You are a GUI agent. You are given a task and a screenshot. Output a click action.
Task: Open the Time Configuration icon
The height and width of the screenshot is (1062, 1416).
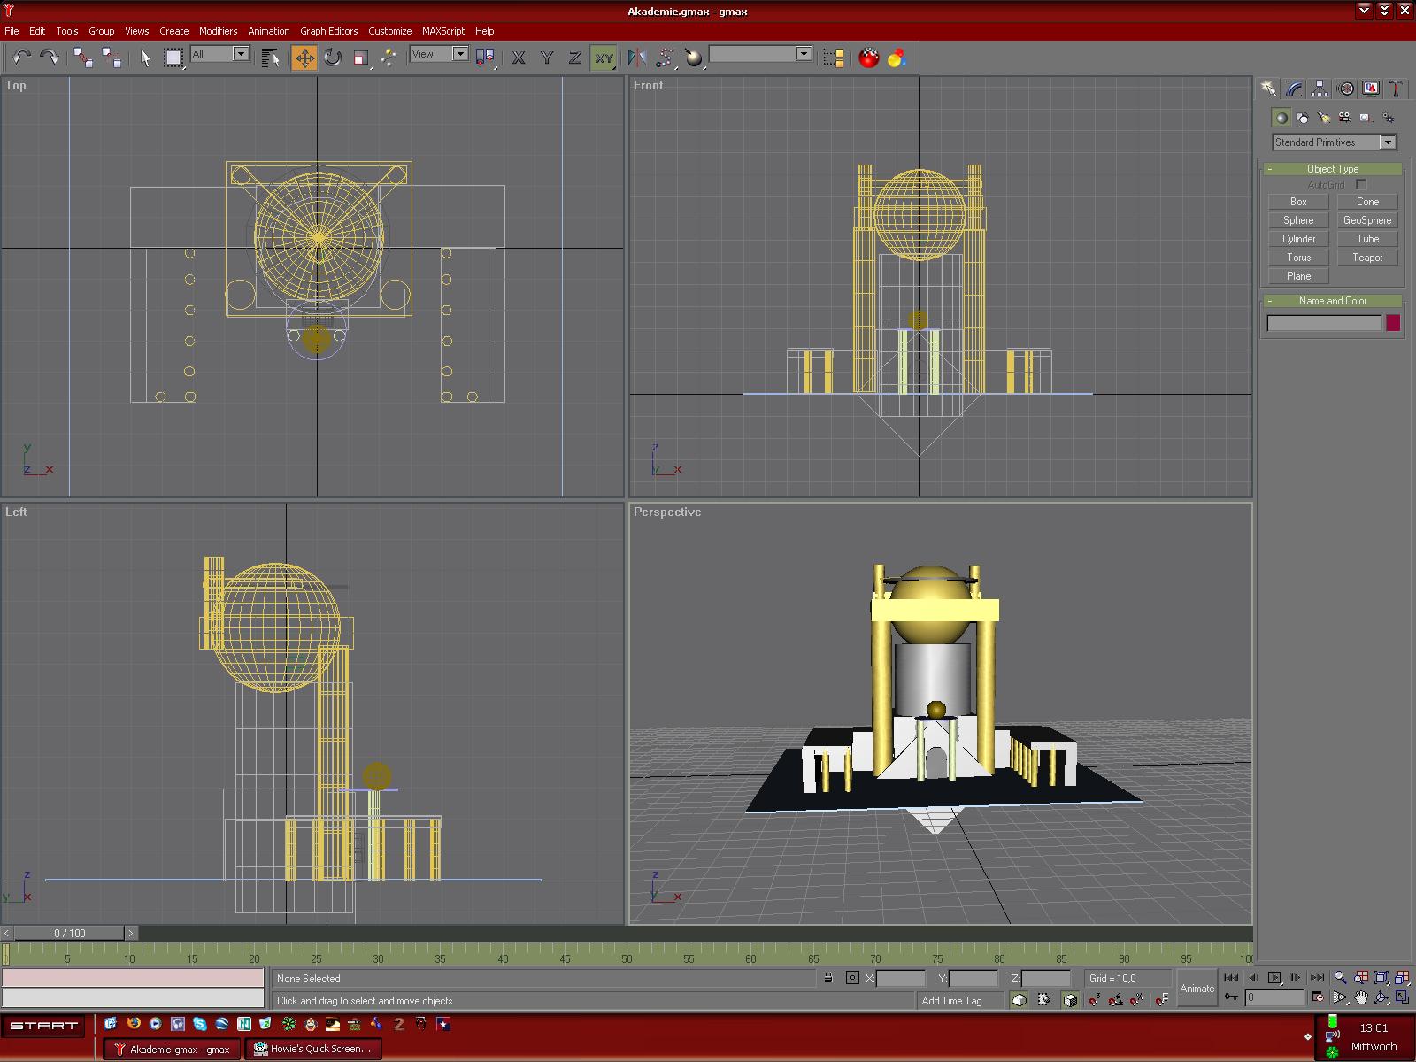[1318, 997]
